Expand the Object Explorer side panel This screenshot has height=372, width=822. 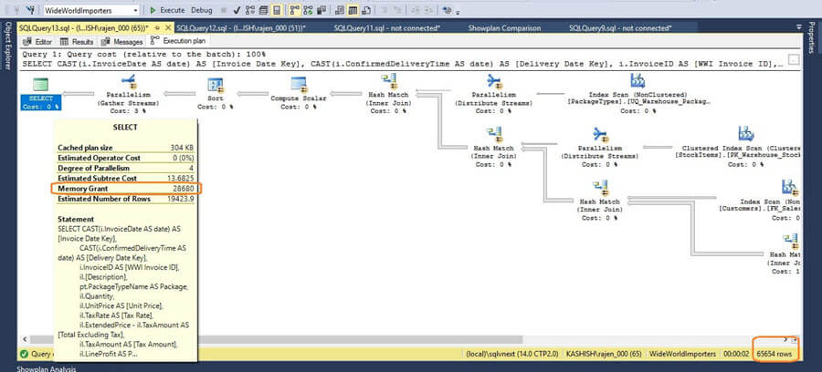[7, 73]
